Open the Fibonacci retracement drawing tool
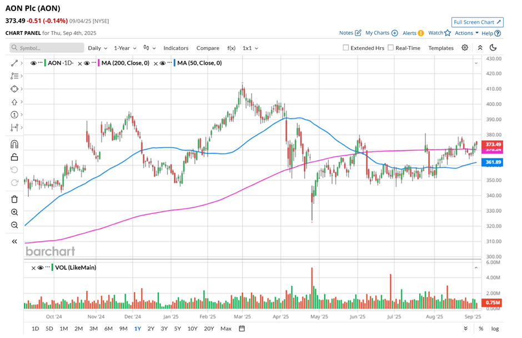 tap(14, 76)
